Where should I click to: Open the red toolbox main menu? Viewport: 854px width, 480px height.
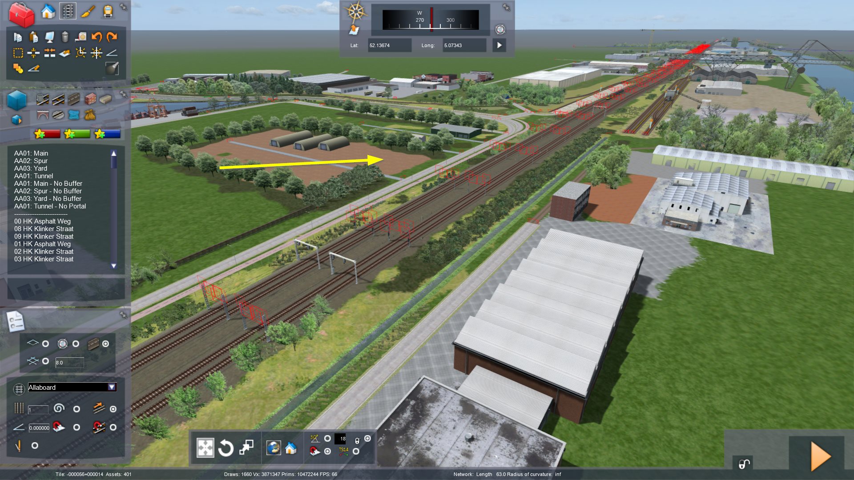[21, 14]
